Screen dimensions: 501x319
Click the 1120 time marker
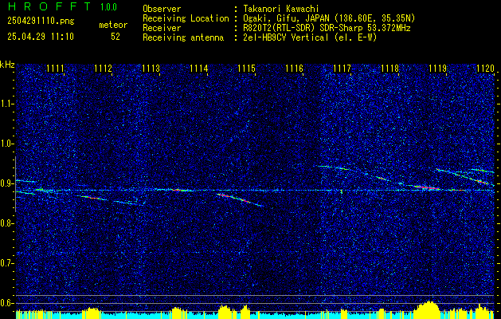pyautogui.click(x=486, y=69)
